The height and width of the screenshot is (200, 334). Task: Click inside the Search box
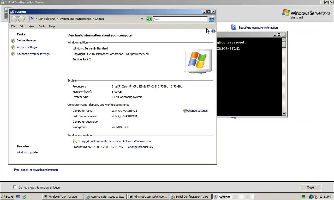click(x=180, y=19)
